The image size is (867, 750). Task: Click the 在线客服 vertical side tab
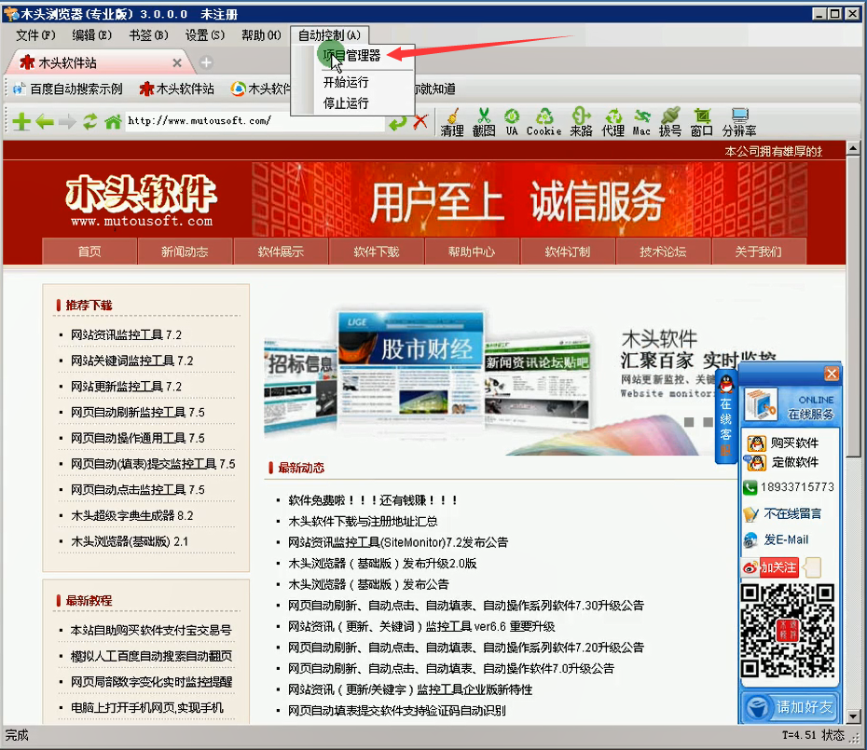coord(725,416)
